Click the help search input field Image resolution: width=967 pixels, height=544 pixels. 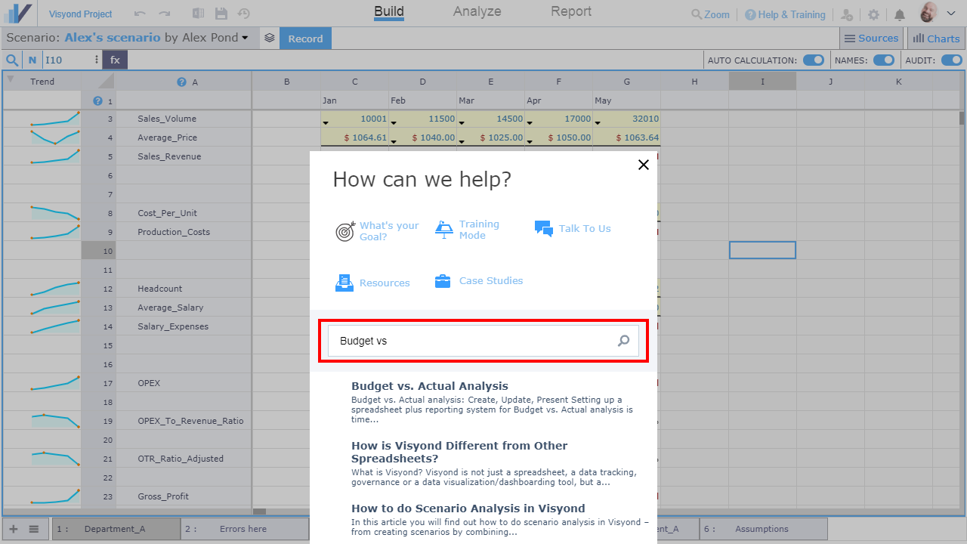pos(483,341)
